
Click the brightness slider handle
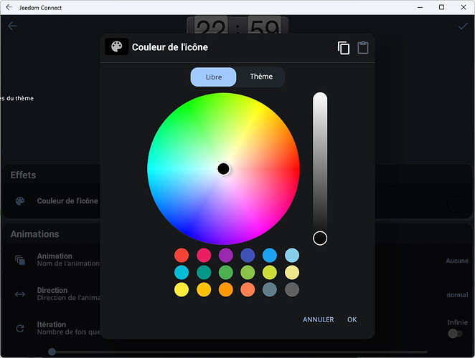tap(320, 238)
